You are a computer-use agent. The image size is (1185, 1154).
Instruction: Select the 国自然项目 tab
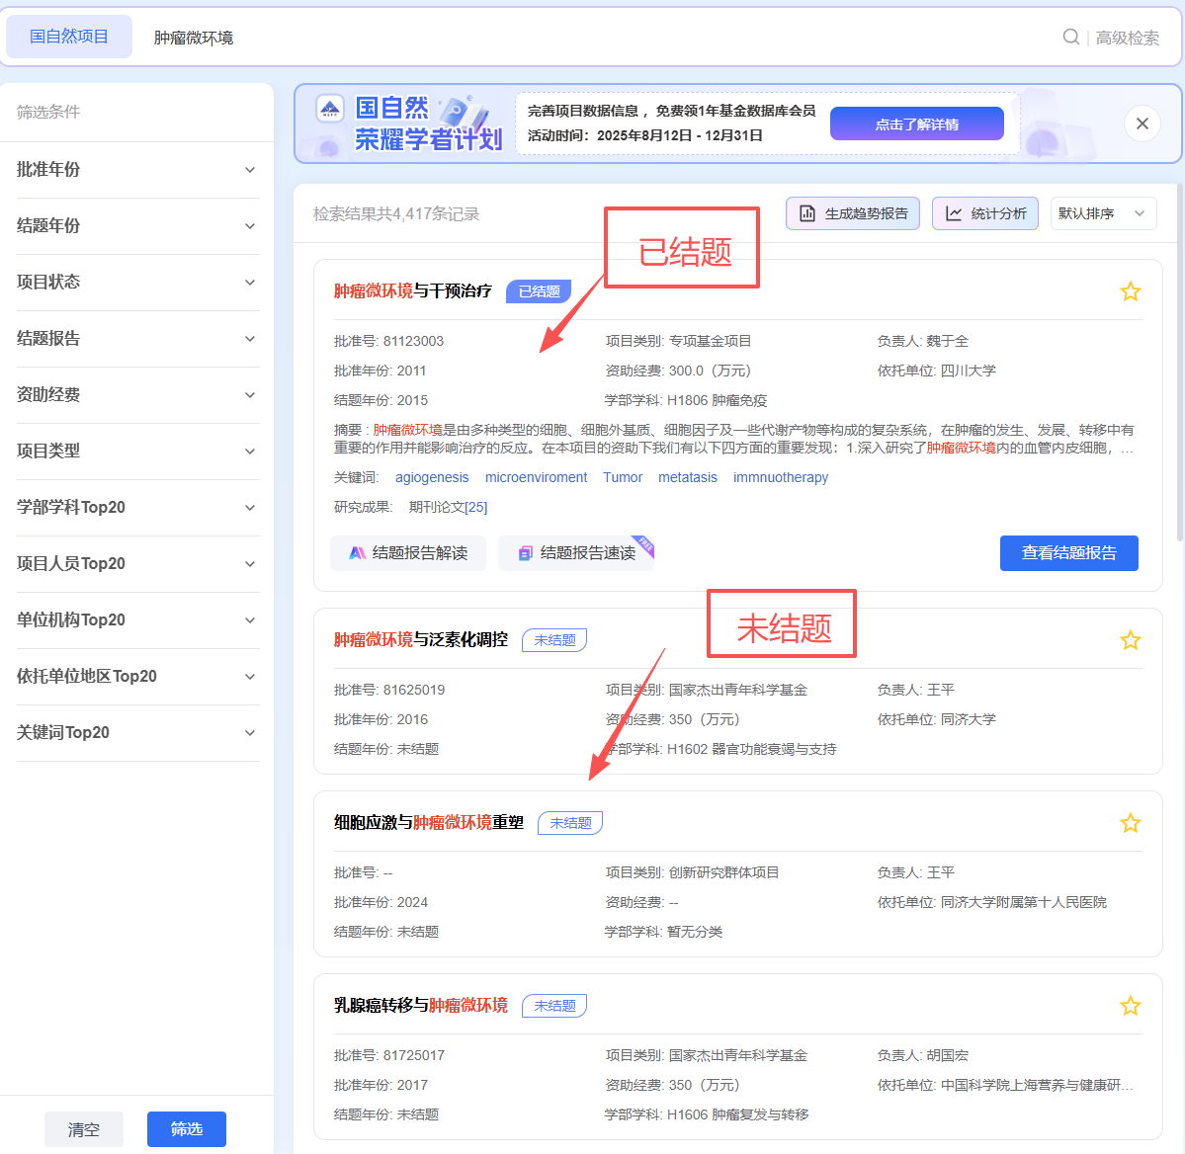pyautogui.click(x=69, y=37)
